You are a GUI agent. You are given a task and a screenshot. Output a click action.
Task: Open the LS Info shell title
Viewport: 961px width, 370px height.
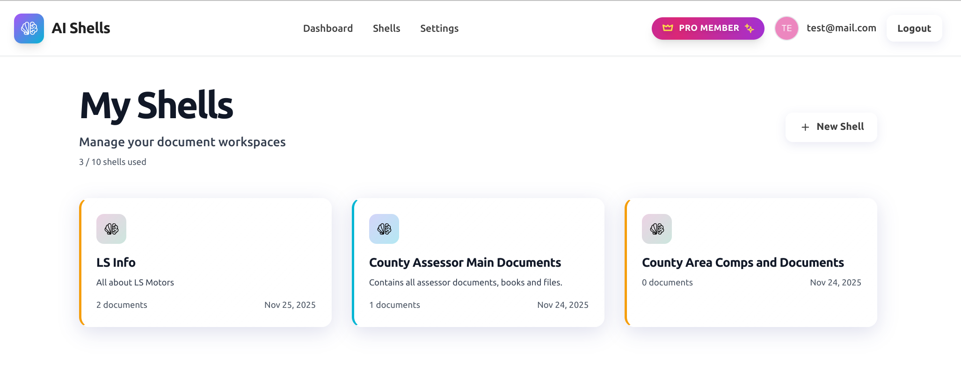(116, 263)
